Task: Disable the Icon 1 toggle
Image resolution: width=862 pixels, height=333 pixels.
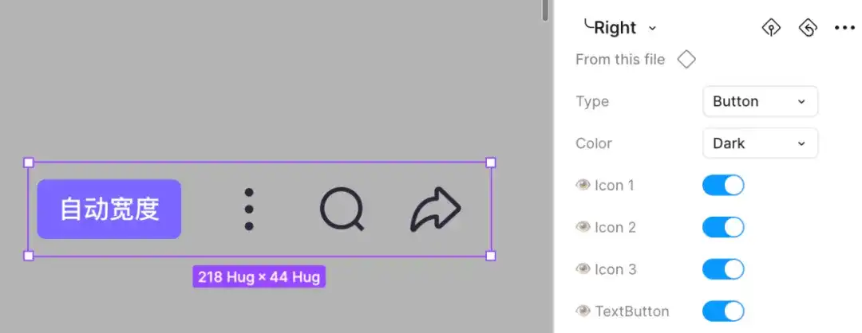Action: [723, 186]
